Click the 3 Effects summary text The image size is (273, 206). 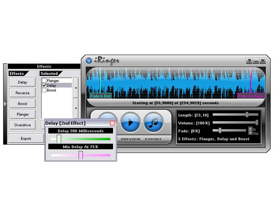[x=214, y=139]
